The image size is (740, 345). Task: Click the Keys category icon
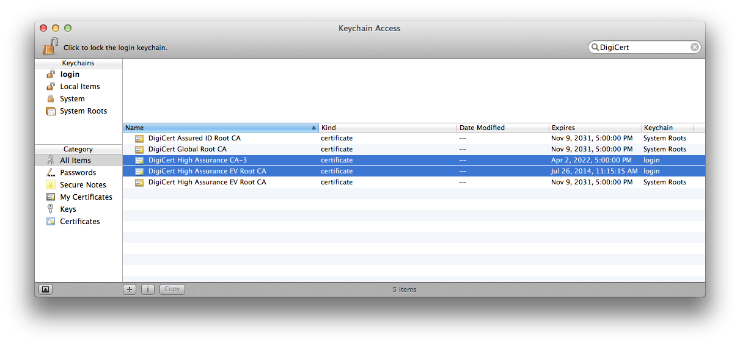51,209
